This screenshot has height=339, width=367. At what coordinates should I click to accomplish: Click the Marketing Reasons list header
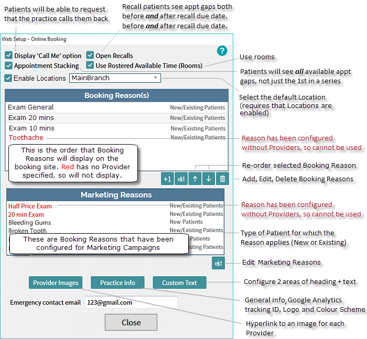(x=116, y=195)
